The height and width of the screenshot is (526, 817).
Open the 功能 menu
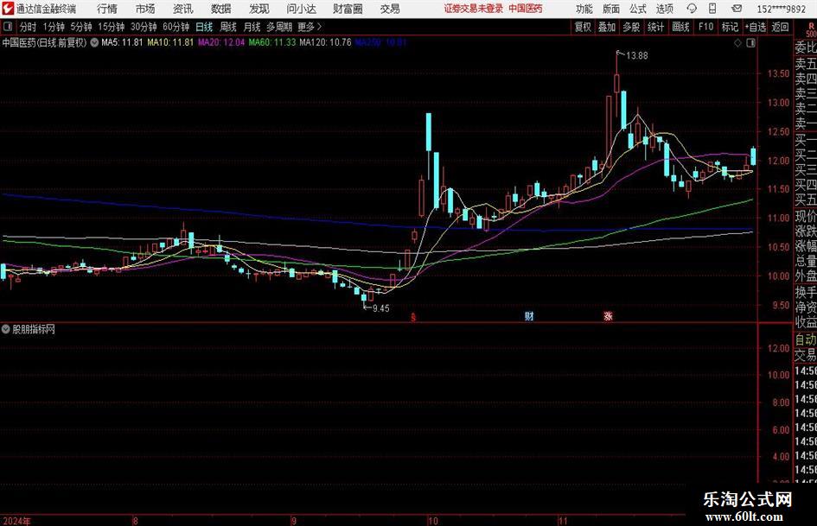coord(584,9)
